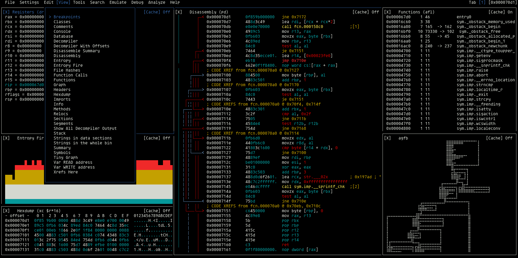
Task: Turn on caching in the Hexdump panel
Action: tap(152, 211)
